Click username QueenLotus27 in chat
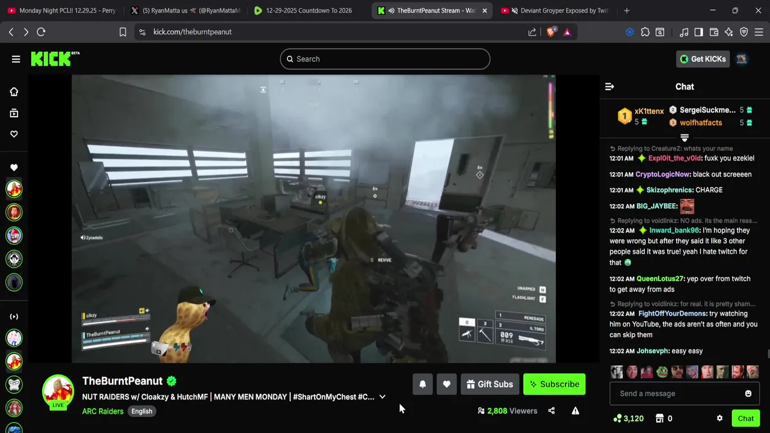This screenshot has height=433, width=770. coord(660,279)
